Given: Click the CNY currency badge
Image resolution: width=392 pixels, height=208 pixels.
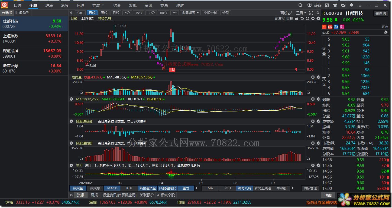Looking at the screenshot, I should click(330, 27).
